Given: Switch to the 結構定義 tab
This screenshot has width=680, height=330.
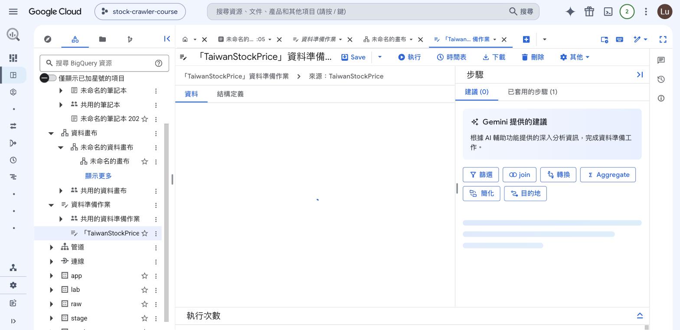Looking at the screenshot, I should pos(230,94).
